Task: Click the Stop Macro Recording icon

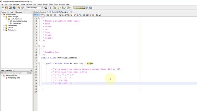Action: (x=93, y=15)
